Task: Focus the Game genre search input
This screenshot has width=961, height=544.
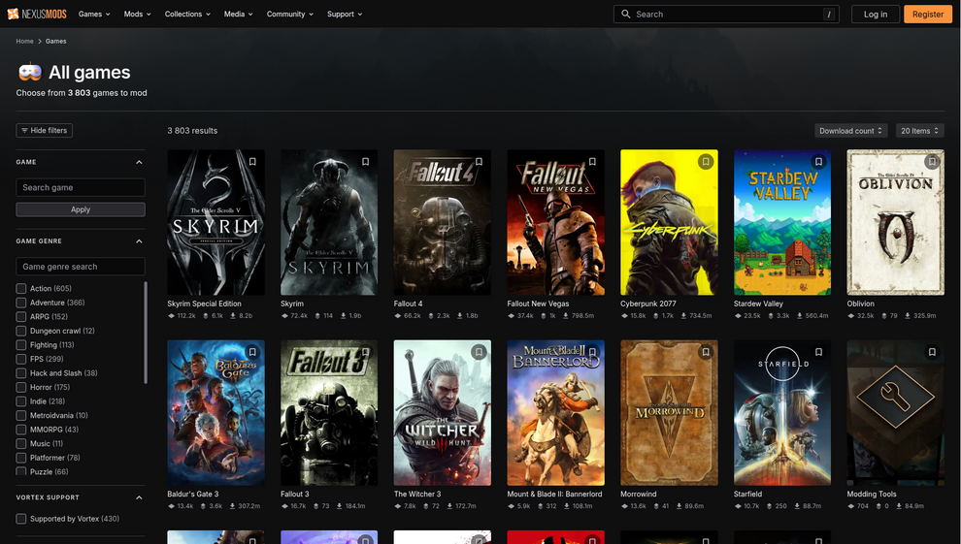Action: click(x=81, y=267)
